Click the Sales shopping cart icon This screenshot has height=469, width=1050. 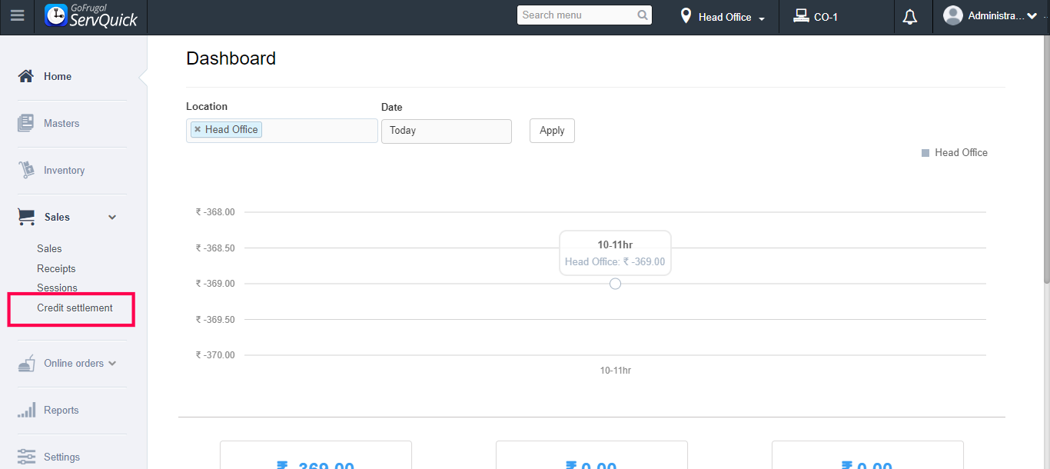26,217
